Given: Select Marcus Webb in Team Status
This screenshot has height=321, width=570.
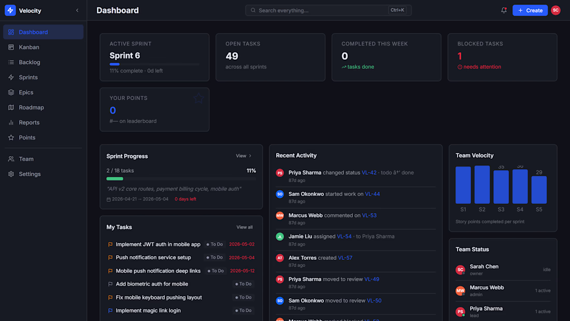Looking at the screenshot, I should coord(503,291).
